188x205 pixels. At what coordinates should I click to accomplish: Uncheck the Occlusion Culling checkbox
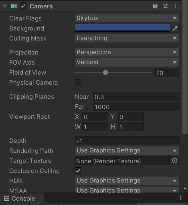point(78,171)
